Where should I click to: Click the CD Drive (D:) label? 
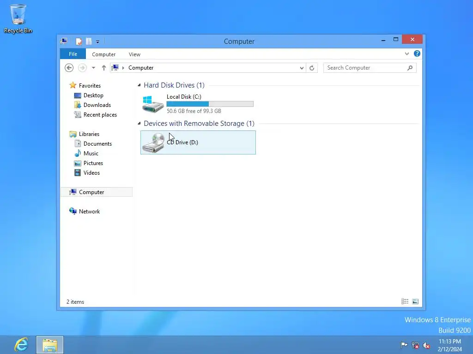pos(182,142)
